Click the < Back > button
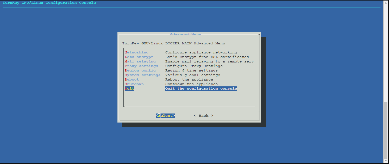The width and height of the screenshot is (389, 164). pyautogui.click(x=204, y=116)
